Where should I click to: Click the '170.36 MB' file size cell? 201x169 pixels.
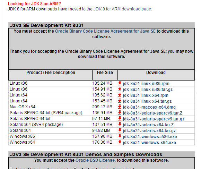click(x=102, y=142)
